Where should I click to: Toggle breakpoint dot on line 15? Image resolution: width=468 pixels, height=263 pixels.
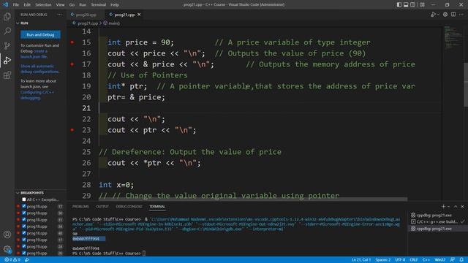pos(72,42)
